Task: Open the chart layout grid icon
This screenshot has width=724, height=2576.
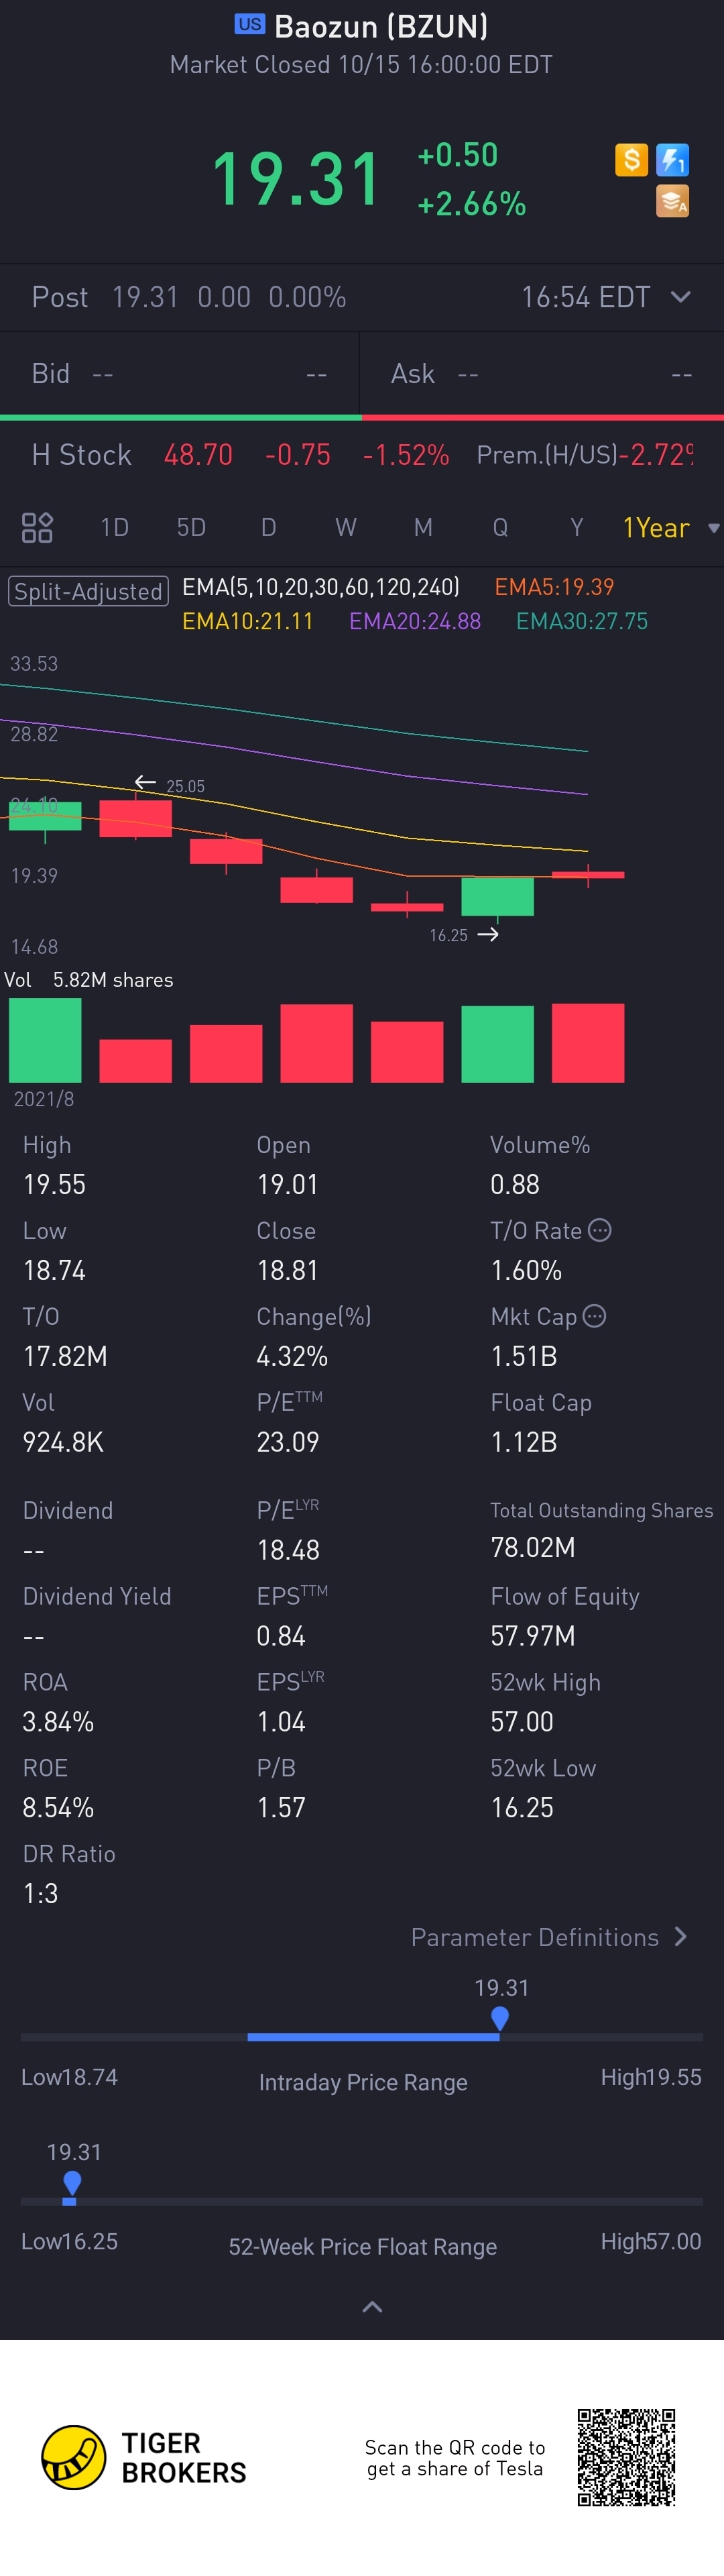Action: pos(37,527)
